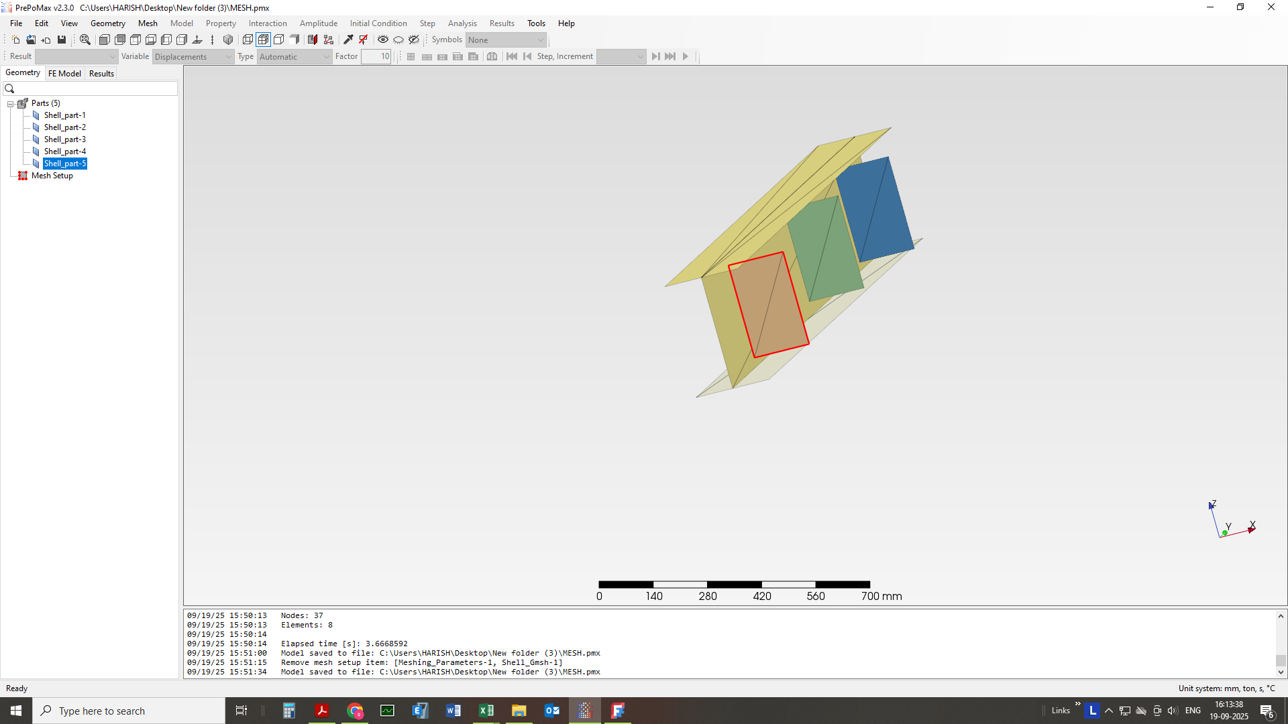
Task: Open the Variable Displacements dropdown
Action: 193,56
